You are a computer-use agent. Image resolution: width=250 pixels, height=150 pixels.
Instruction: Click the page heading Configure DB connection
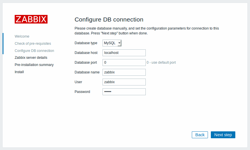coord(109,20)
